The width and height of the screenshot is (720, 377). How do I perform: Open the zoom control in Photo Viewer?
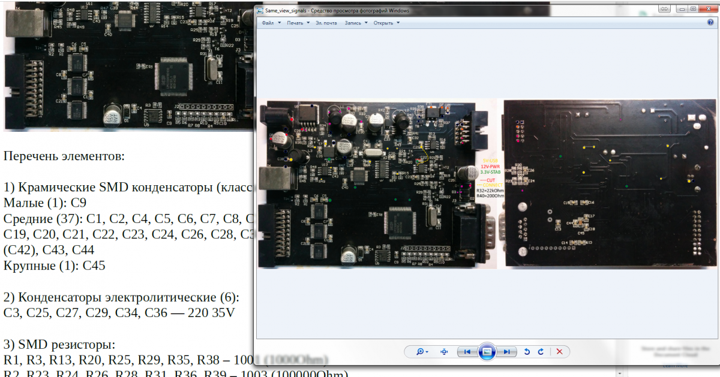point(422,352)
